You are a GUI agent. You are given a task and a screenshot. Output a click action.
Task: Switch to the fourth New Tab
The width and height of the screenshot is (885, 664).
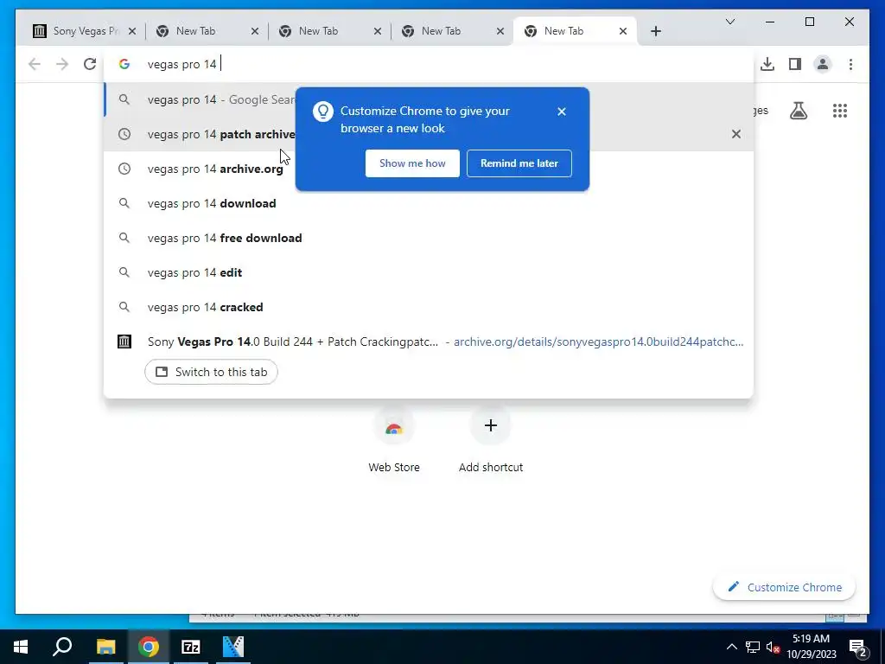click(453, 31)
